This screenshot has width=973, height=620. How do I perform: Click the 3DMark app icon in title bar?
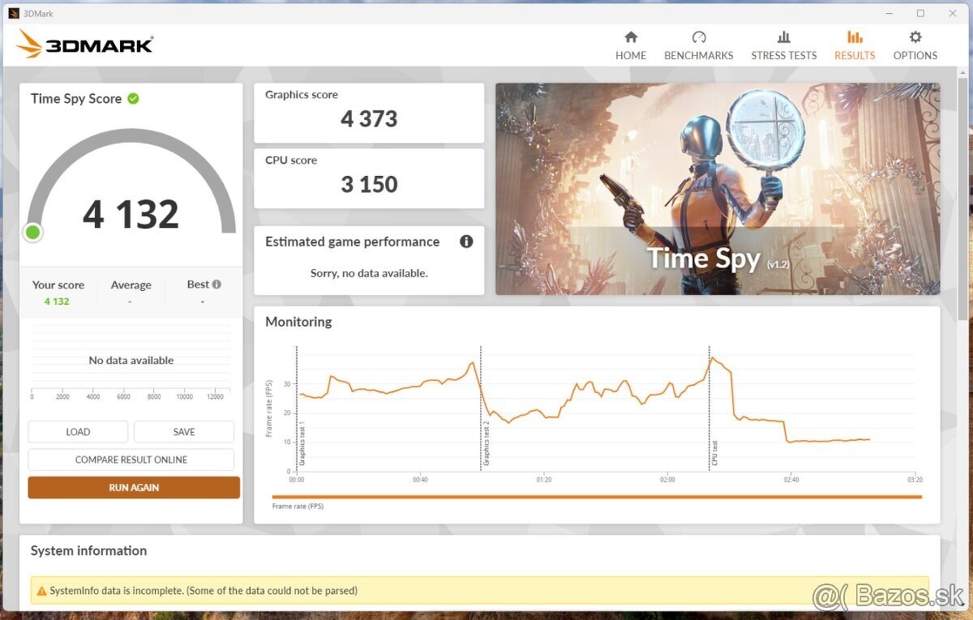(14, 13)
